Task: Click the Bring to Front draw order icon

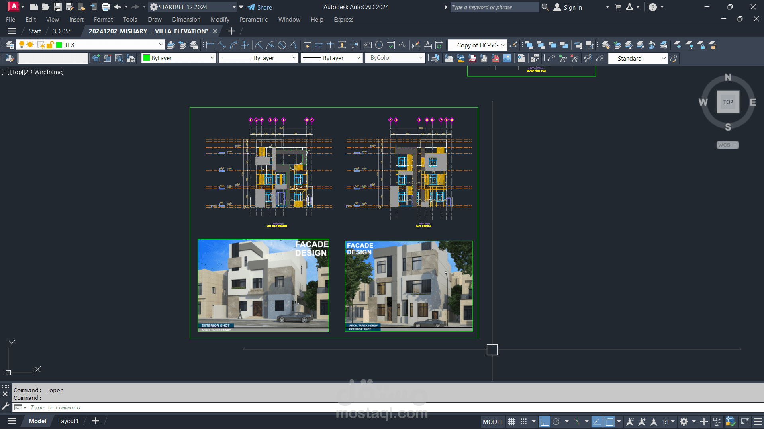Action: (x=529, y=45)
